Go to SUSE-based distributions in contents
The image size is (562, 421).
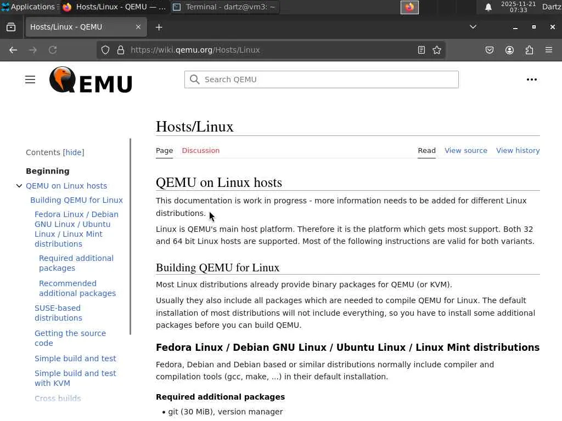(58, 313)
